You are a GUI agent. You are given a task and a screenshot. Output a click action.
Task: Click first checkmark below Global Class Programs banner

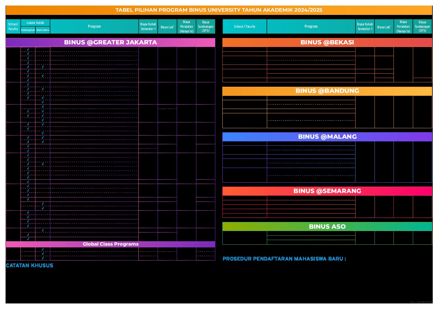click(43, 249)
